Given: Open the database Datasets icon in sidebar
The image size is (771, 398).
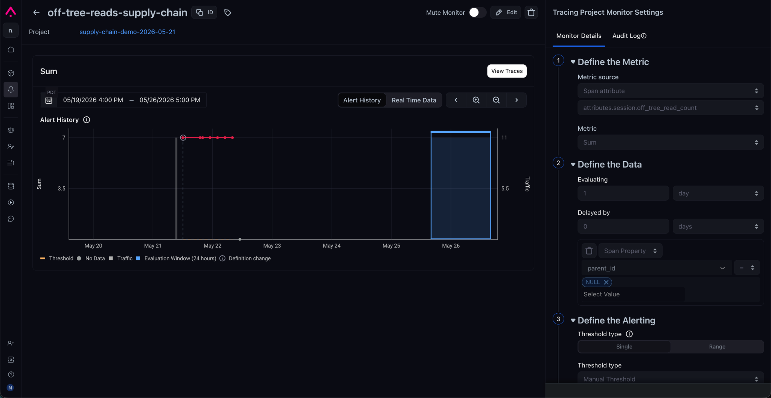Looking at the screenshot, I should [11, 186].
